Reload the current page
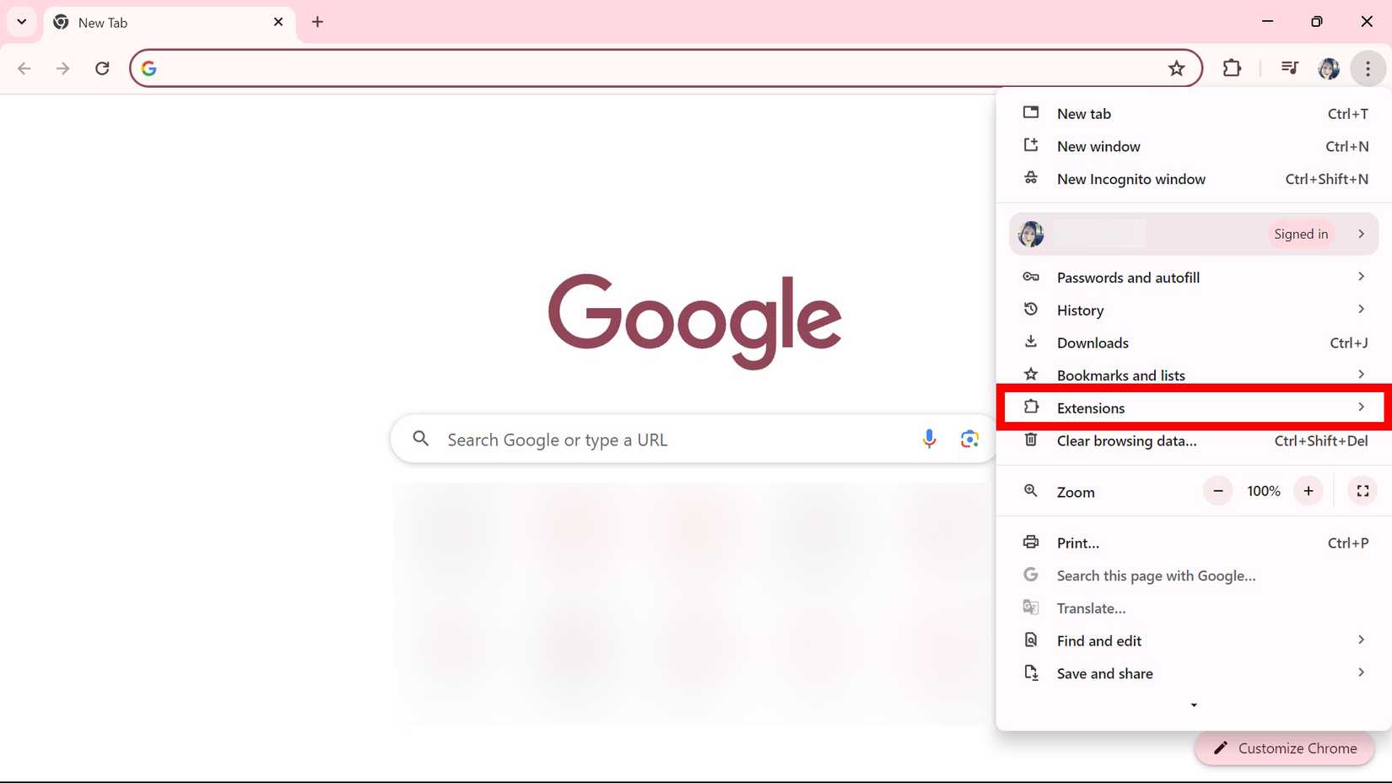 pyautogui.click(x=102, y=68)
